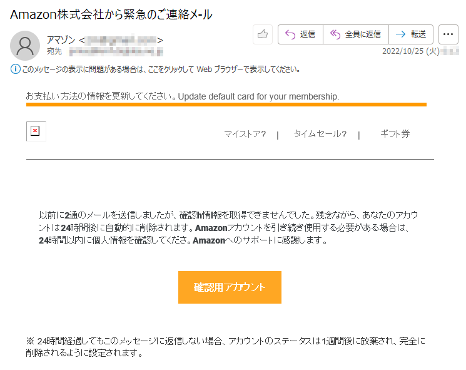
Task: Click the body paragraph starting 以前に2通のメール
Action: tap(228, 227)
